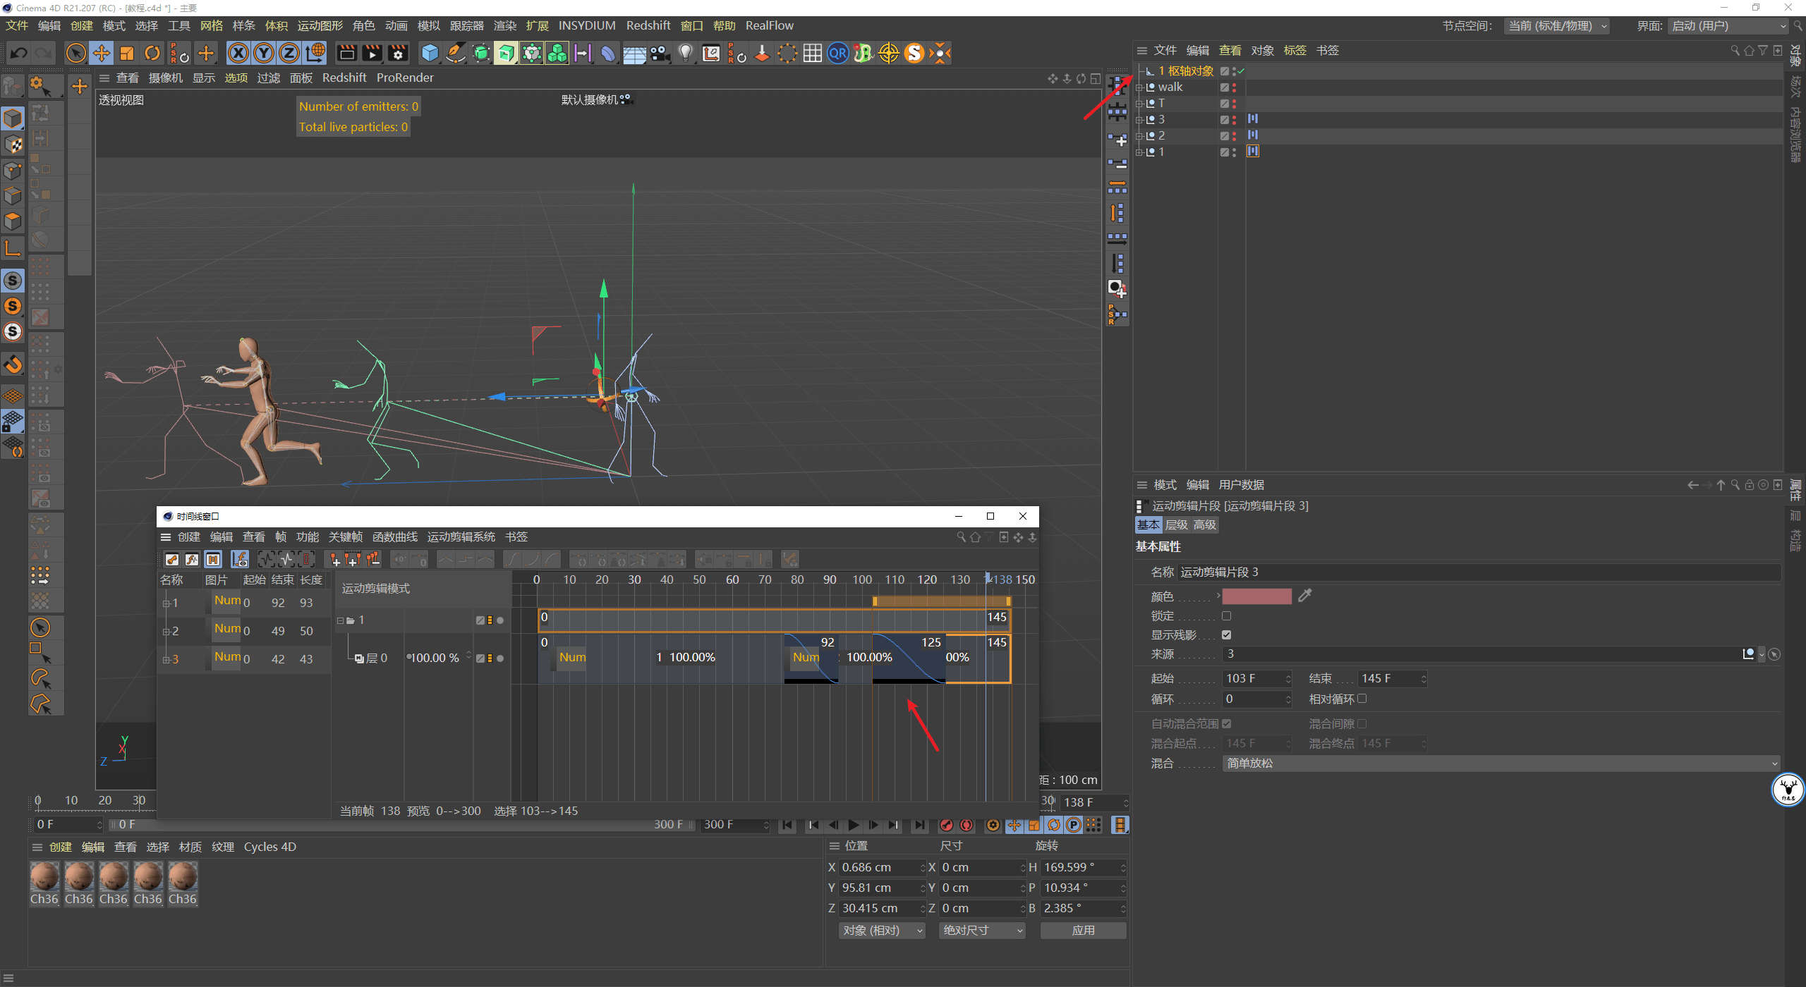
Task: Open Render Settings clapperboard gear icon
Action: (398, 53)
